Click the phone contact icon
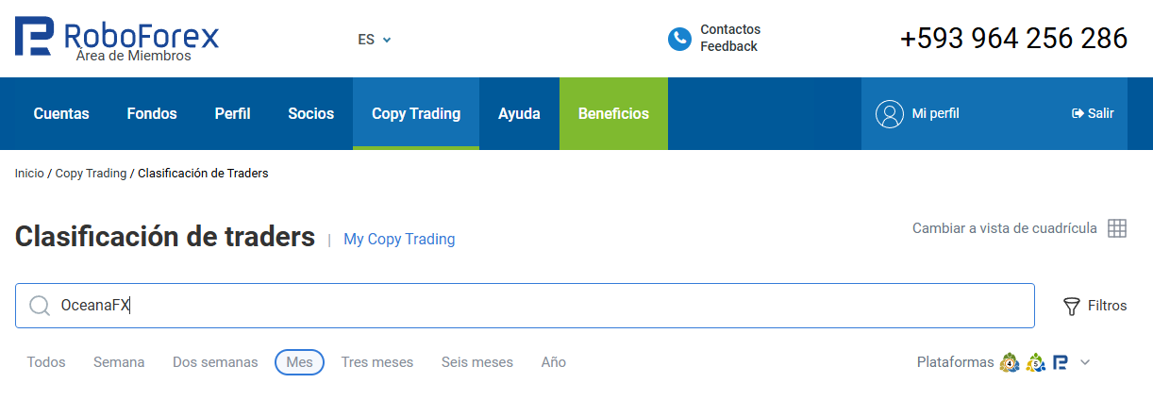The height and width of the screenshot is (400, 1153). point(679,39)
